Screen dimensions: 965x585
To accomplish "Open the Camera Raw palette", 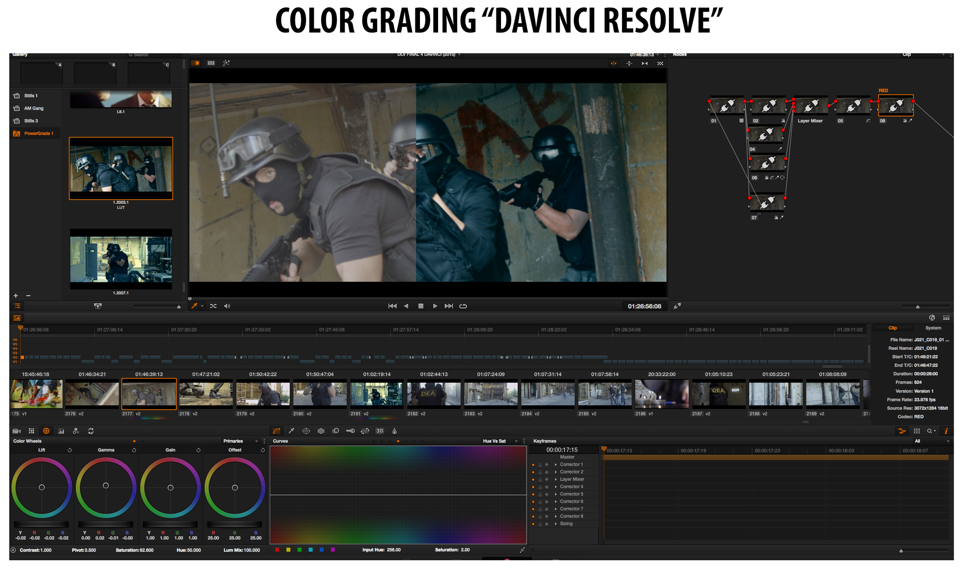I will coord(17,431).
